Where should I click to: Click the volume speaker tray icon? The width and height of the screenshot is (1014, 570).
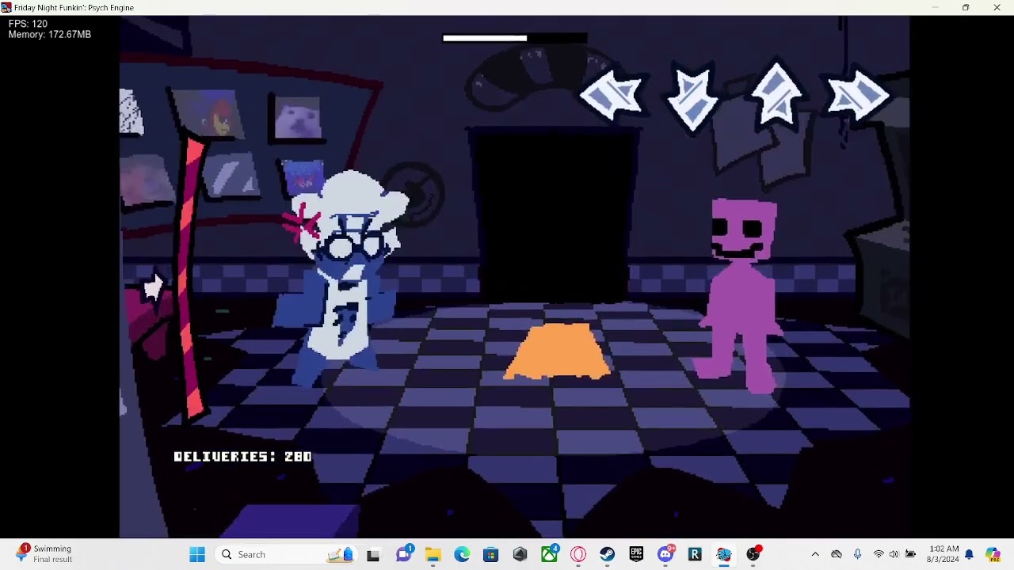[x=894, y=554]
